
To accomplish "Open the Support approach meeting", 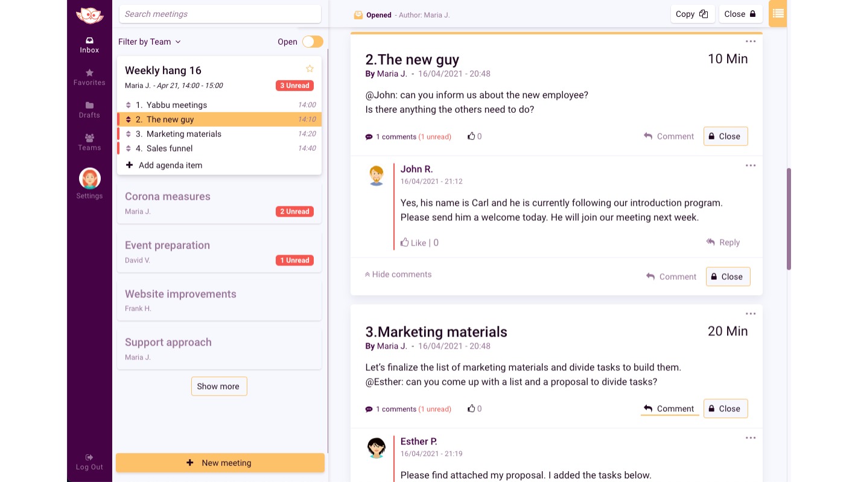I will coord(219,349).
